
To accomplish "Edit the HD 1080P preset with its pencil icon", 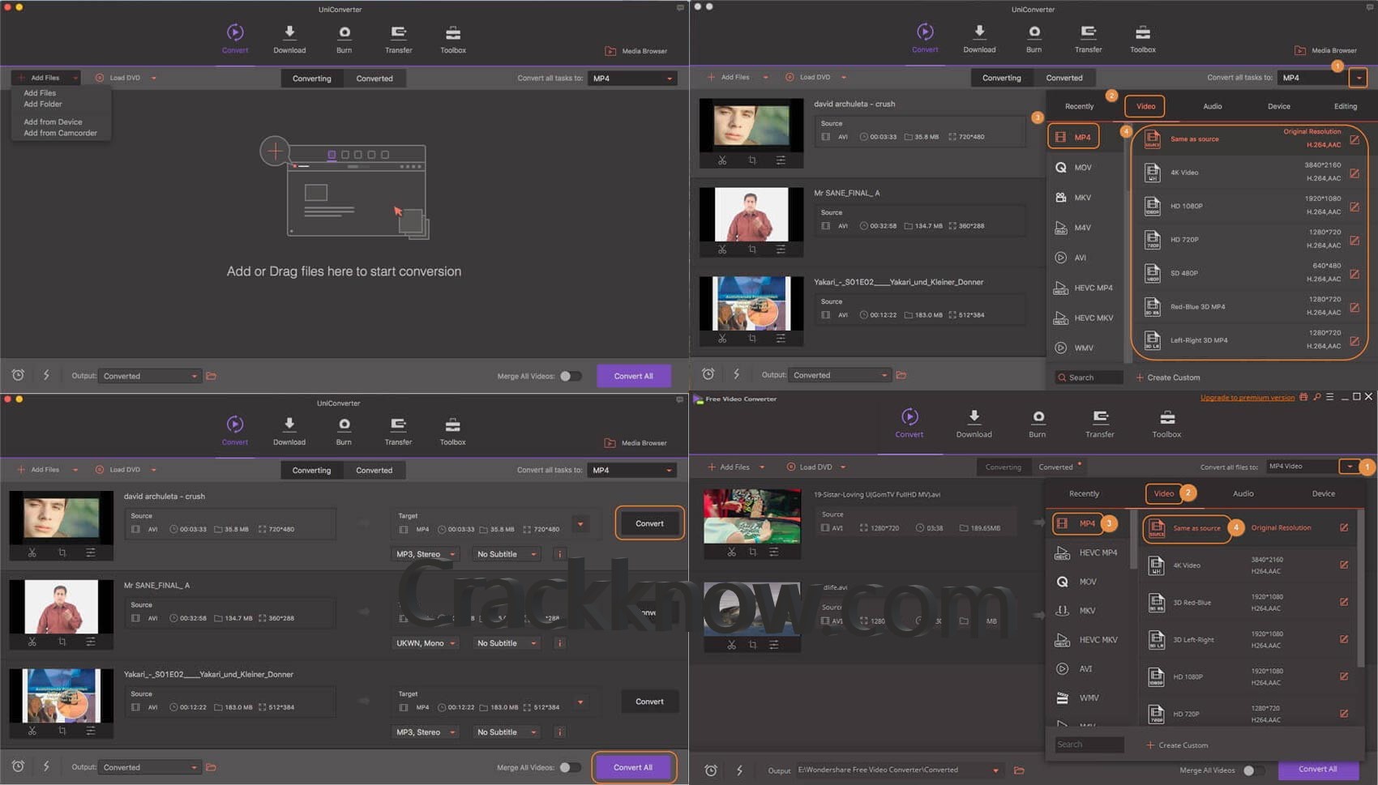I will (x=1354, y=207).
